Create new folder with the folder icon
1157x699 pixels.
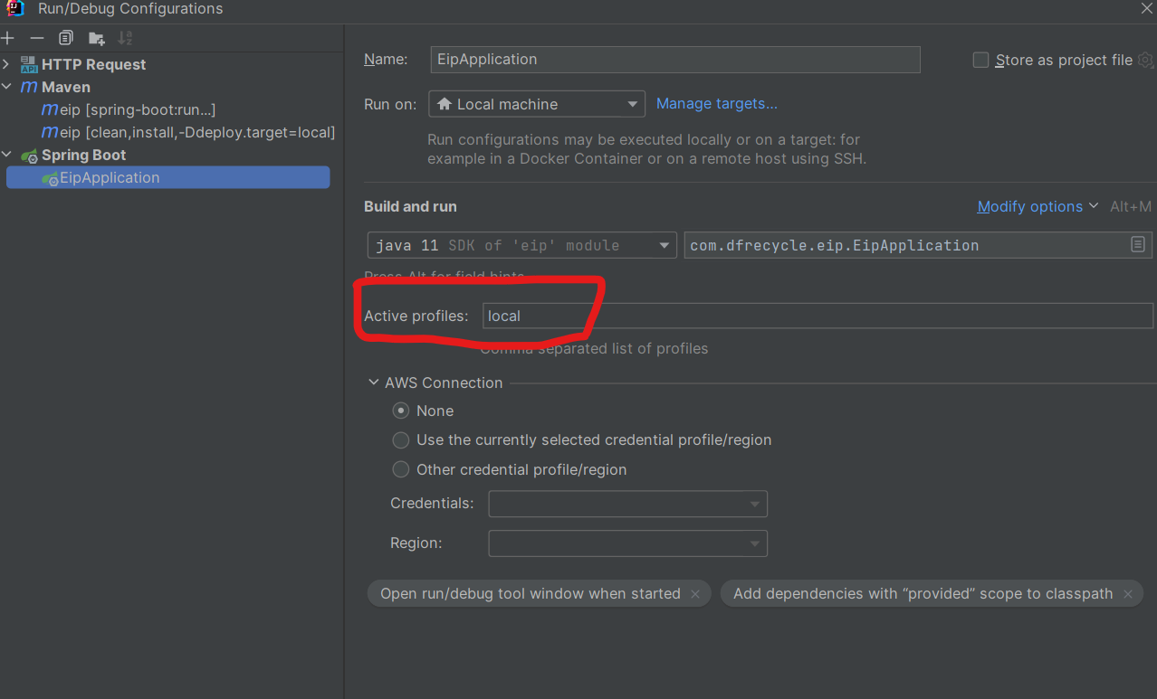point(96,38)
